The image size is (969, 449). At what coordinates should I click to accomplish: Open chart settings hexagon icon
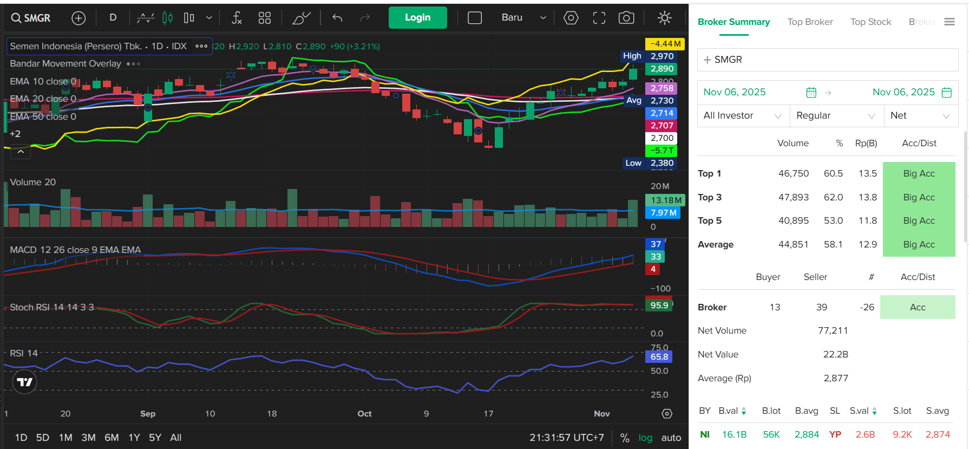tap(571, 18)
